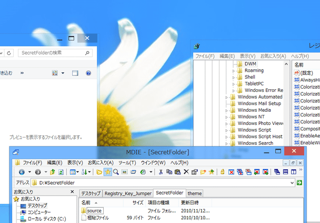320x223 pixels.
Task: Switch to the デスクトップ tab
Action: tap(91, 193)
